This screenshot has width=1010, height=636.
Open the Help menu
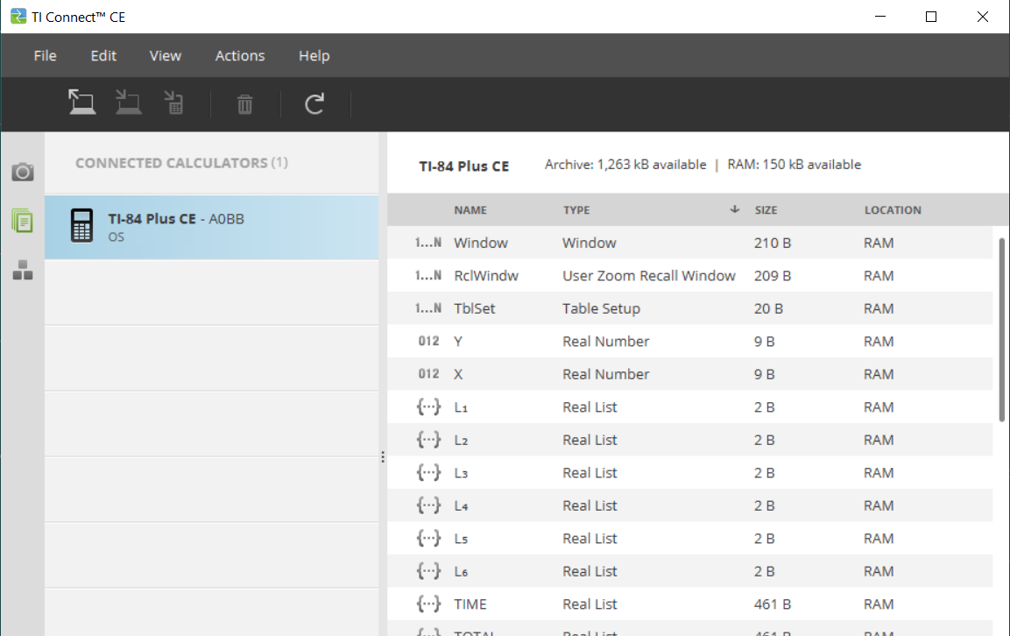click(314, 56)
